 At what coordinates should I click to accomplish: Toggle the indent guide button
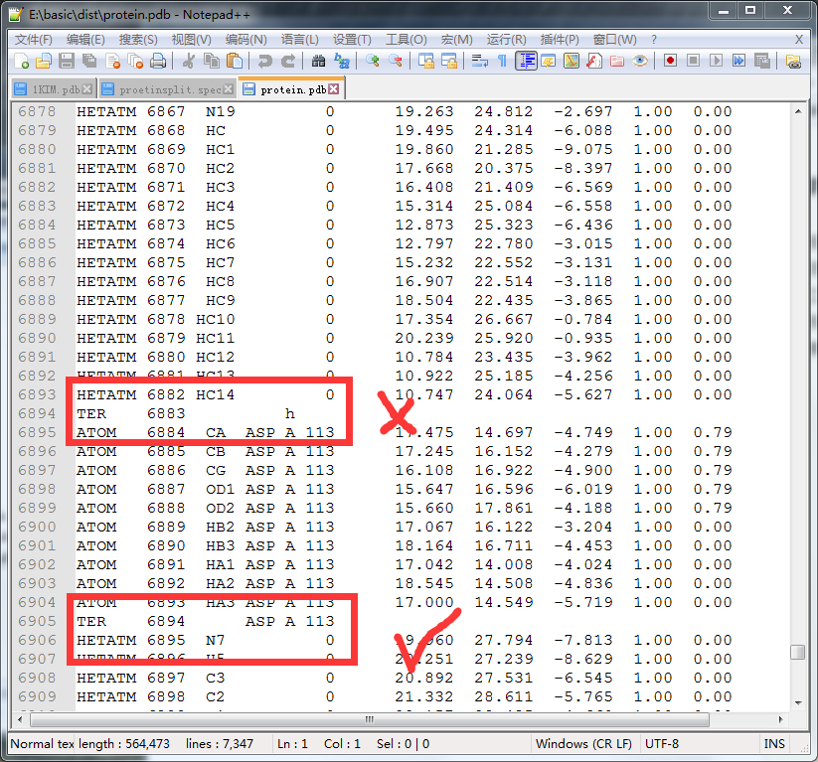coord(526,62)
